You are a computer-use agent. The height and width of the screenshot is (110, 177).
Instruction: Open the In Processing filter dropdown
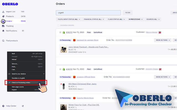(136, 19)
